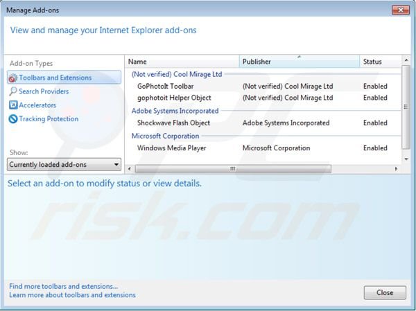Click Enabled status of Windows Media Player
Screen dimensions: 416x311
point(375,148)
